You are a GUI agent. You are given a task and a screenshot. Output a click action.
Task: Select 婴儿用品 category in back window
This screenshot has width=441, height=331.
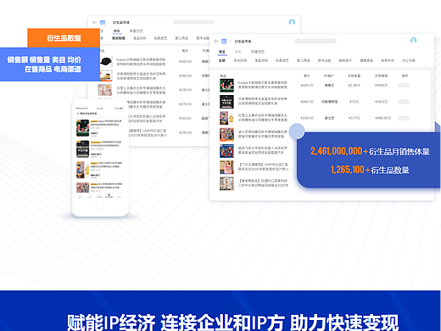[181, 38]
